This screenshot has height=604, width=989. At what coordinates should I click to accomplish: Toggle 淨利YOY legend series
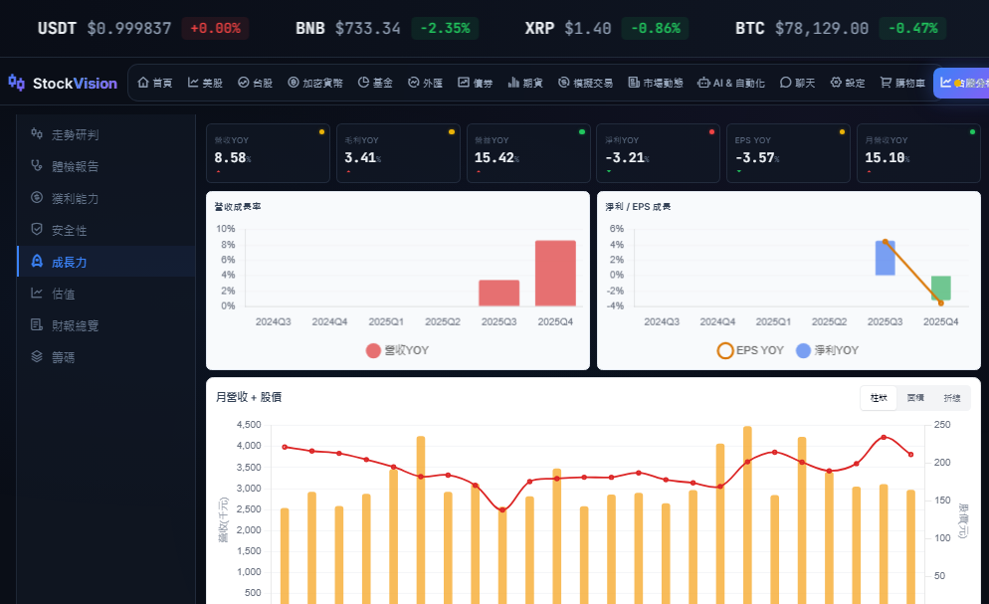pos(828,350)
